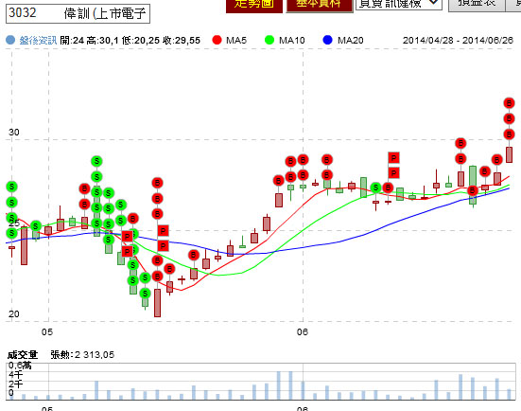Click the stock code input showing 3032
This screenshot has height=411, width=521.
pyautogui.click(x=78, y=13)
